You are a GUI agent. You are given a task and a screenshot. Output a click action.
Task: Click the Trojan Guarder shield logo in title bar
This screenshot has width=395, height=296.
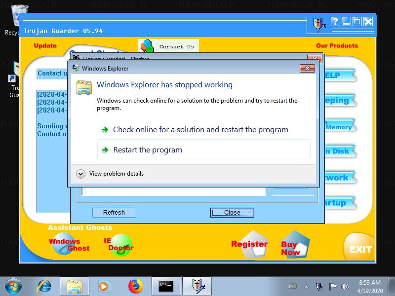pyautogui.click(x=319, y=25)
